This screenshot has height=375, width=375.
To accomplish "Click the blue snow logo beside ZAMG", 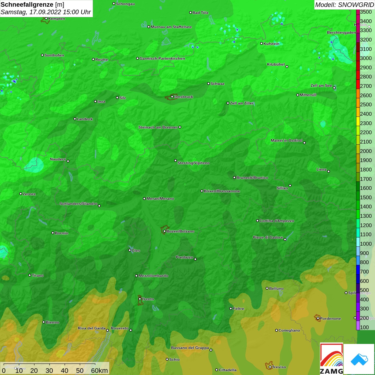I will (x=359, y=359).
